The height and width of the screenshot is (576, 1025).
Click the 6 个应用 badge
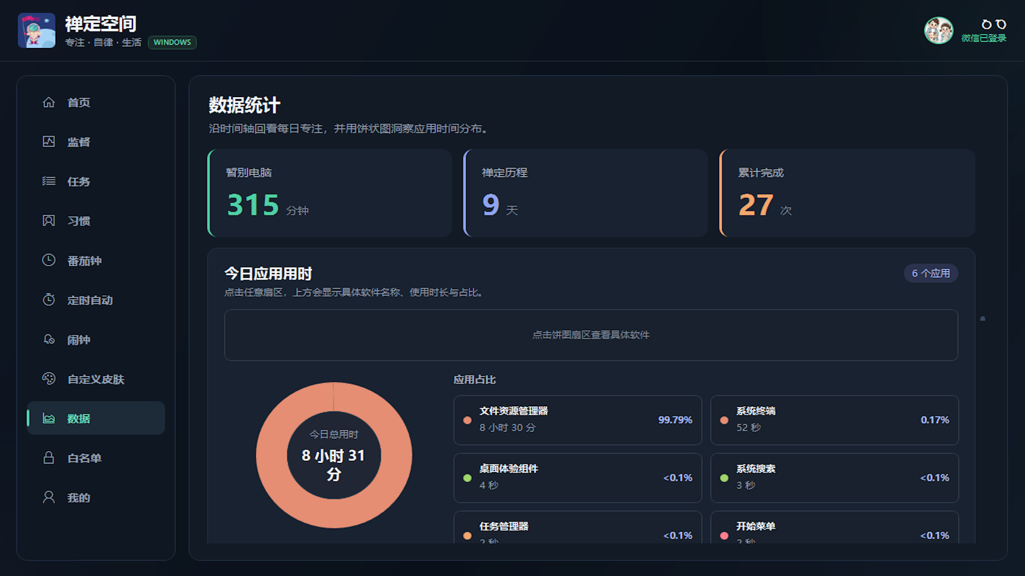pos(931,273)
